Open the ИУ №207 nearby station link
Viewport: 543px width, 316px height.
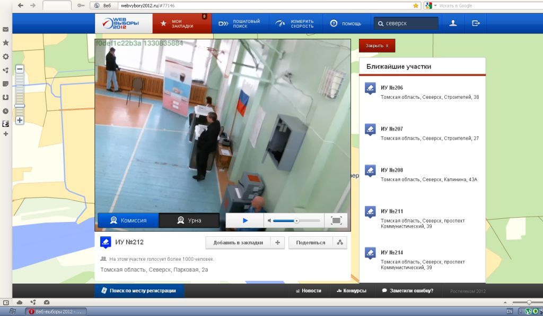(392, 129)
